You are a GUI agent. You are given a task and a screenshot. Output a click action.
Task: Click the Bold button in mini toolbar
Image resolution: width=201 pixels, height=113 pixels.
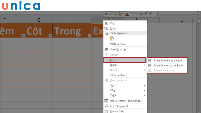click(x=106, y=14)
